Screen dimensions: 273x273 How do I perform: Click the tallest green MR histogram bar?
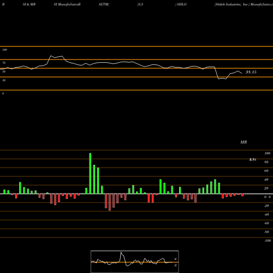point(90,174)
